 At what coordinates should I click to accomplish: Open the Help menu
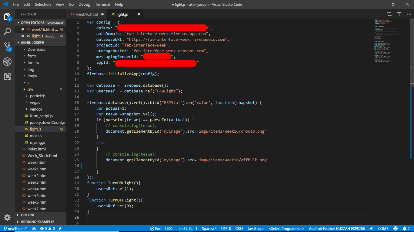point(119,5)
